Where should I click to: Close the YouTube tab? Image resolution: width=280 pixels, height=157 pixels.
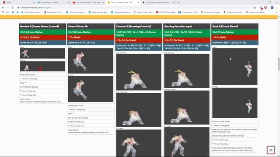pos(103,3)
